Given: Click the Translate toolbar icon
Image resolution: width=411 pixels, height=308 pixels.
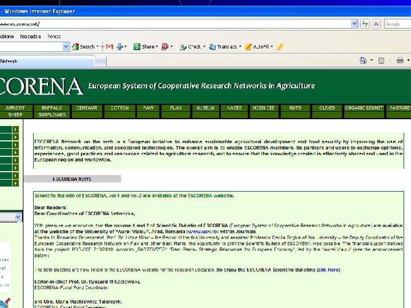Looking at the screenshot, I should [x=212, y=47].
